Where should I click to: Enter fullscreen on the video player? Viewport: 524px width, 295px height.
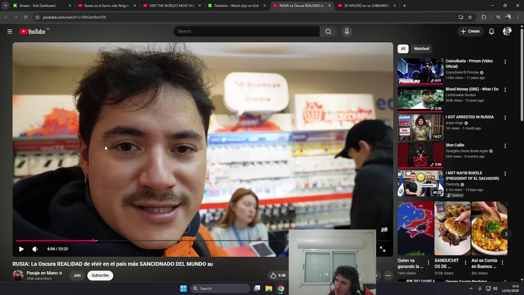pos(382,249)
